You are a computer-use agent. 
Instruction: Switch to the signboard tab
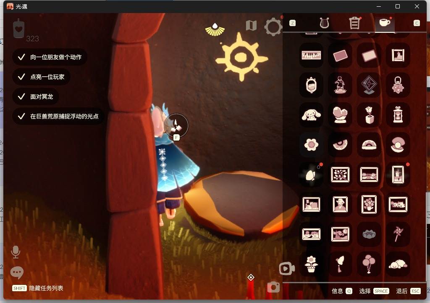point(354,23)
